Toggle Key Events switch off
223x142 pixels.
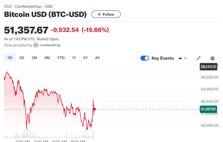pyautogui.click(x=145, y=58)
